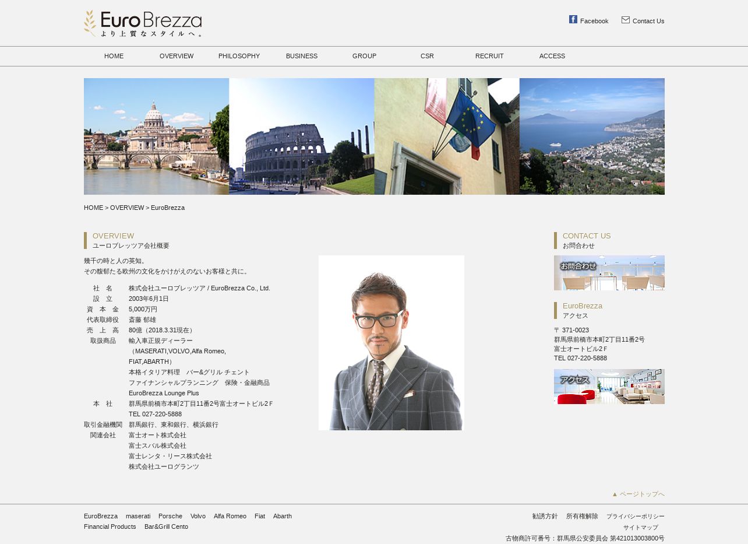Click the お問合わせ contact banner image

tap(609, 273)
